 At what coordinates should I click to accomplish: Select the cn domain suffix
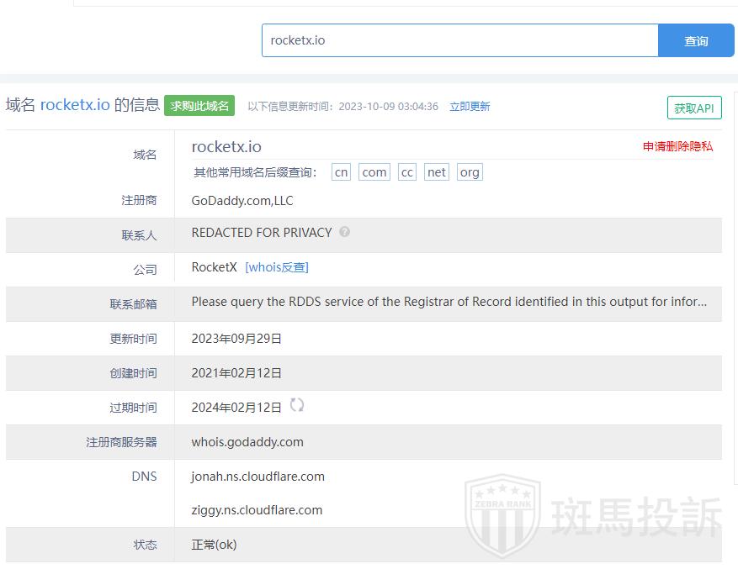(341, 172)
